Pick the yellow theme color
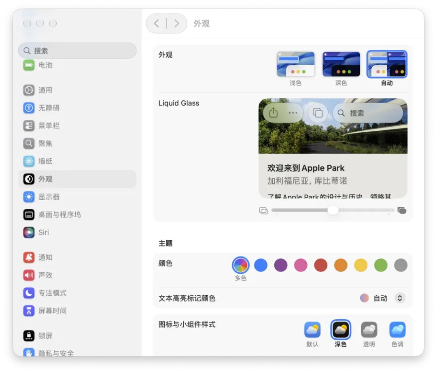This screenshot has height=373, width=437. (x=361, y=265)
